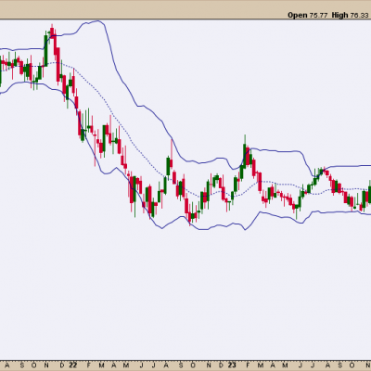
Task: Click the upper Bollinger band at its highest peak
Action: click(x=97, y=21)
